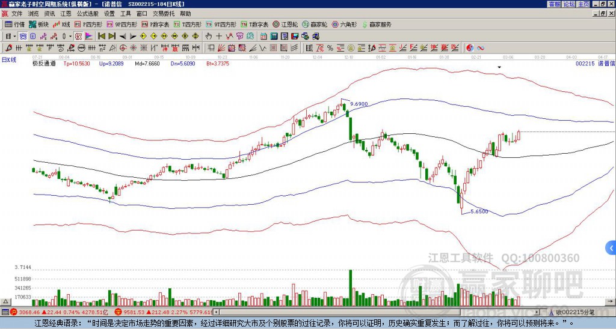Click the yin-yang icon in toolbar
The image size is (616, 329).
tap(470, 48)
